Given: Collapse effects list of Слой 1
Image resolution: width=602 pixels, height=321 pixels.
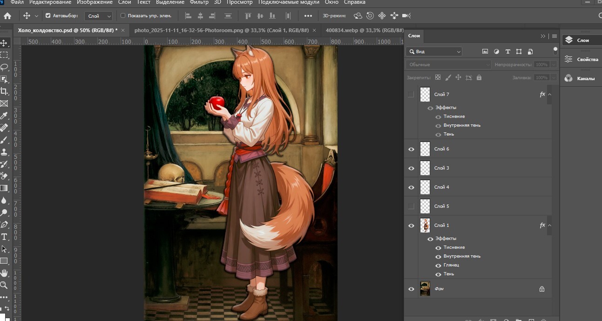Looking at the screenshot, I should (x=550, y=225).
